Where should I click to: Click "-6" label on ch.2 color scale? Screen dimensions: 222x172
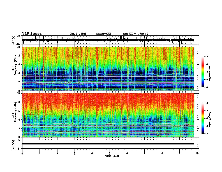click(207, 126)
